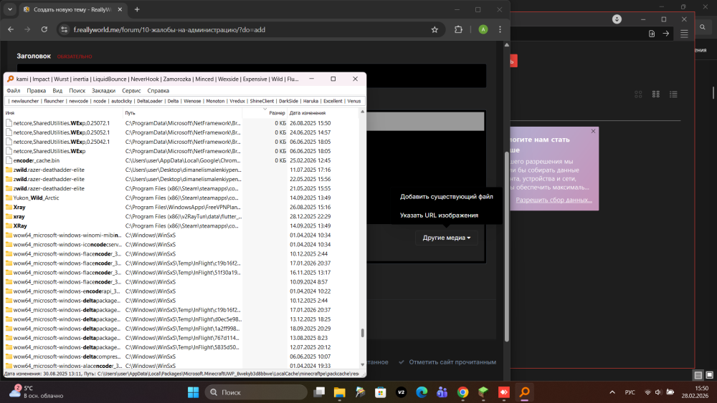
Task: Switch to compact grid view icon
Action: click(x=656, y=94)
